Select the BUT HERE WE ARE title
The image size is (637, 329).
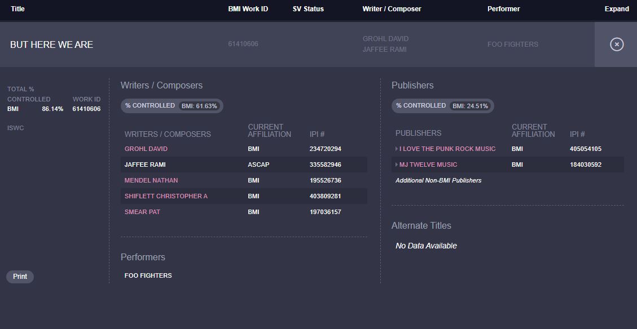point(51,45)
